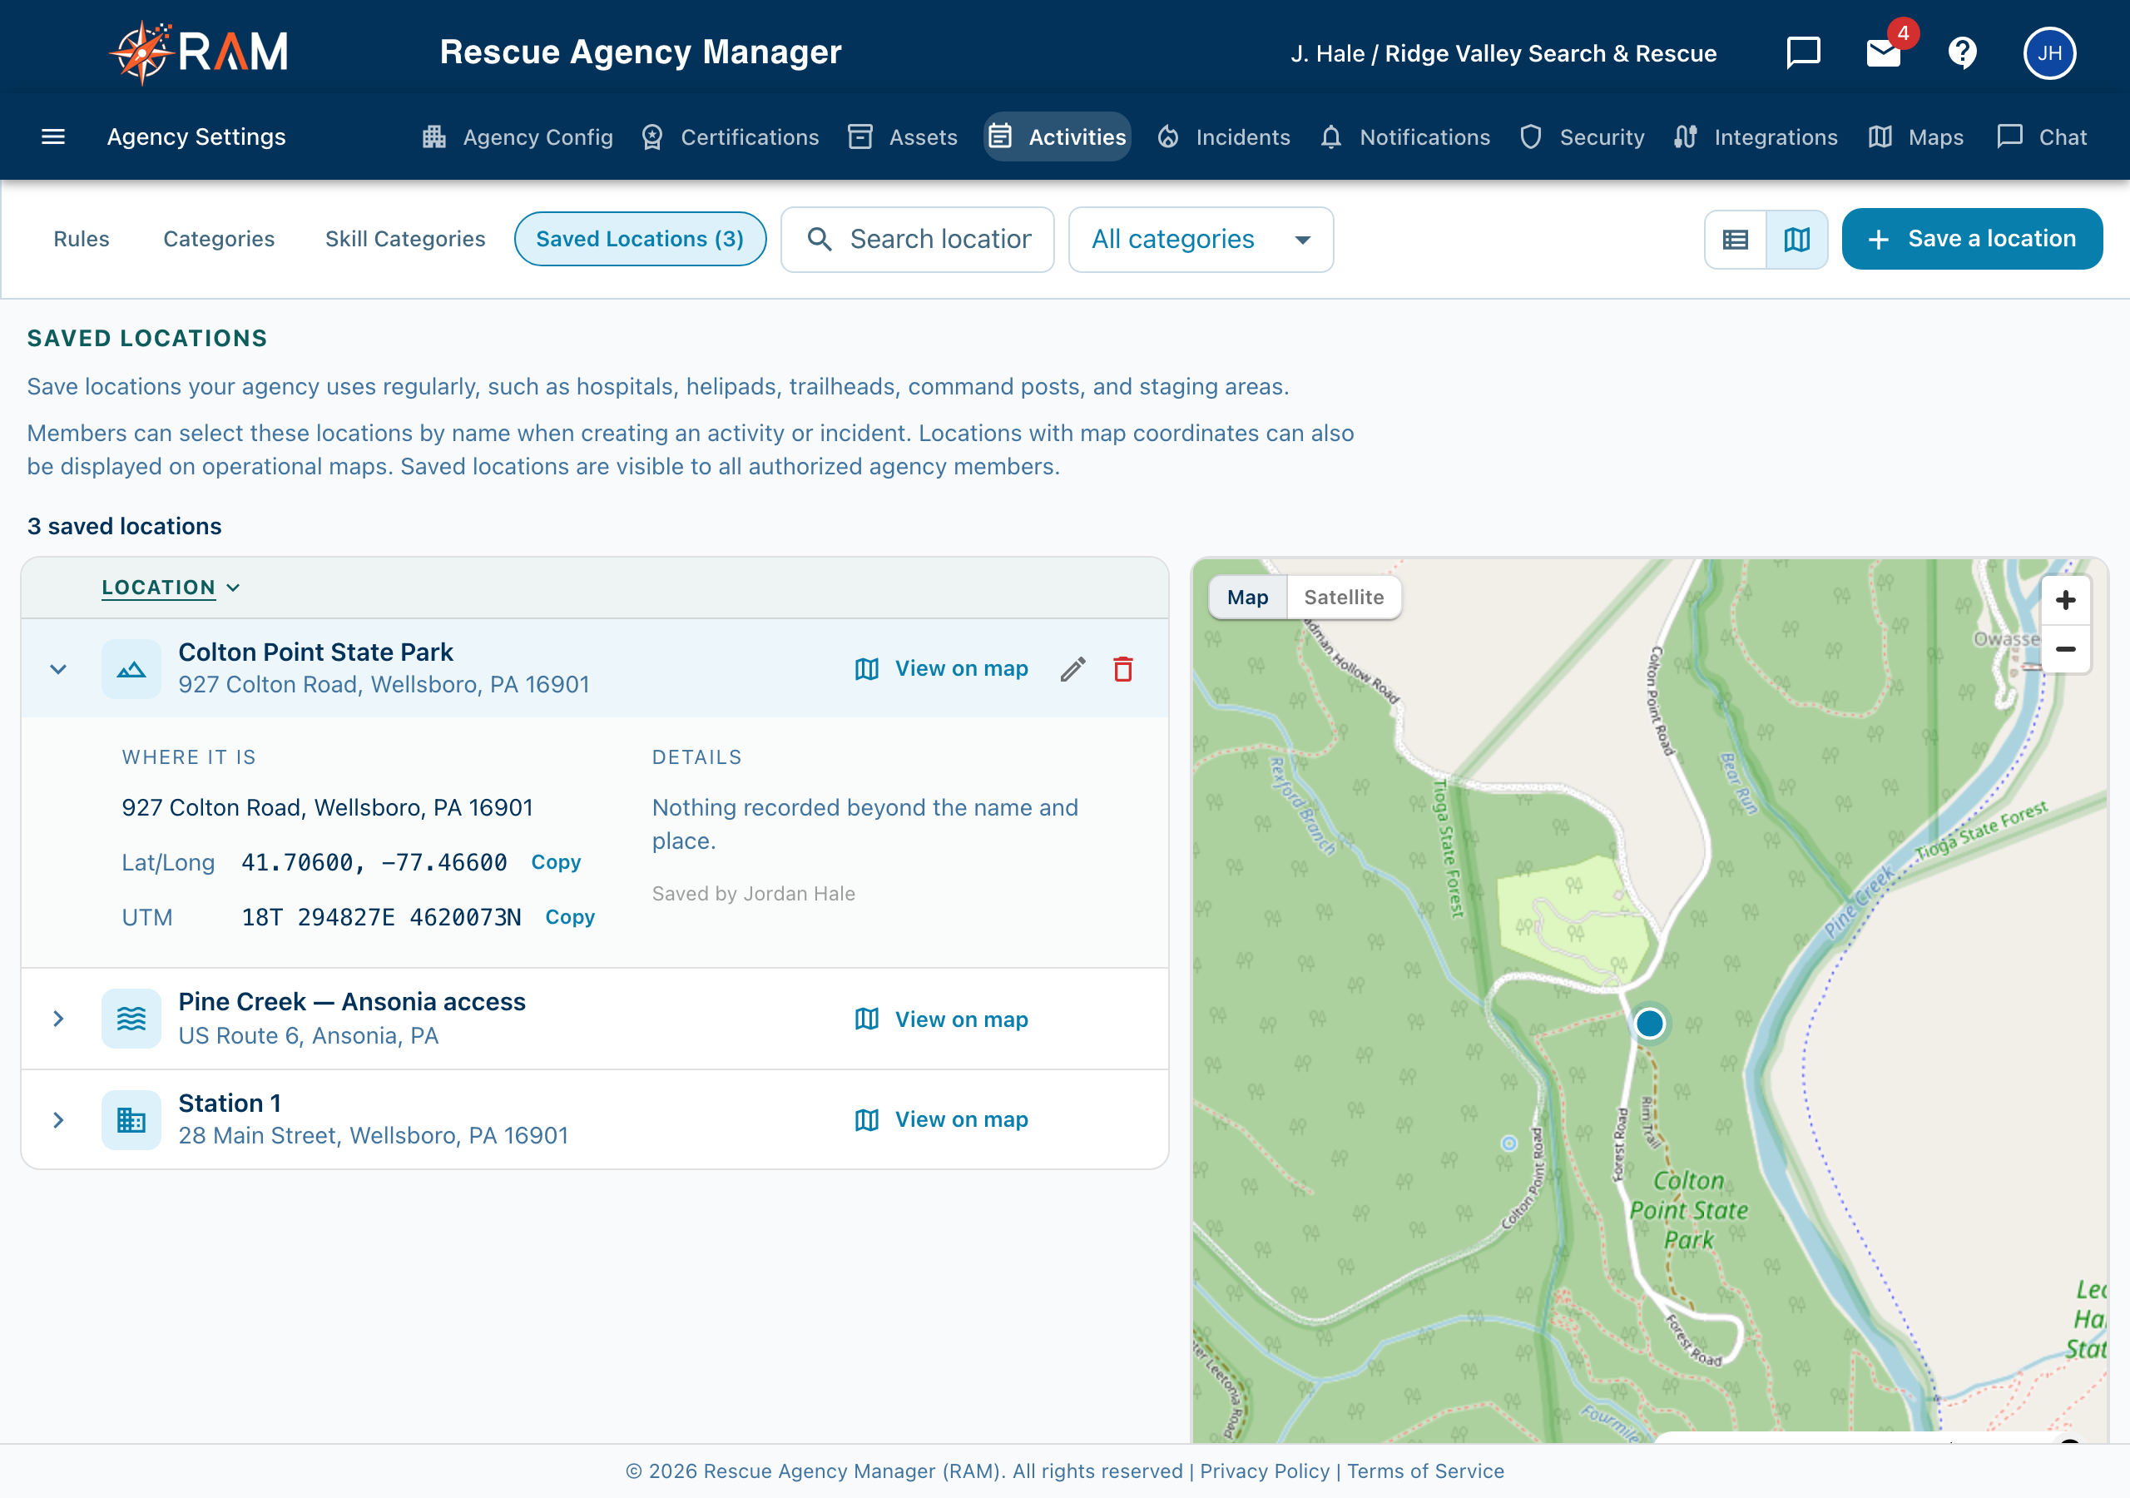Sort by the LOCATION column header
The image size is (2130, 1498).
171,588
